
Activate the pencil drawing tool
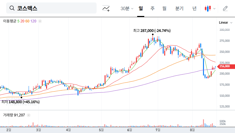225,9
